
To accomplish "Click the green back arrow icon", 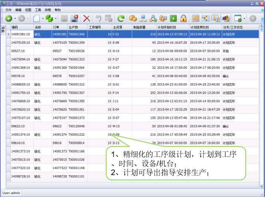I will pos(9,18).
